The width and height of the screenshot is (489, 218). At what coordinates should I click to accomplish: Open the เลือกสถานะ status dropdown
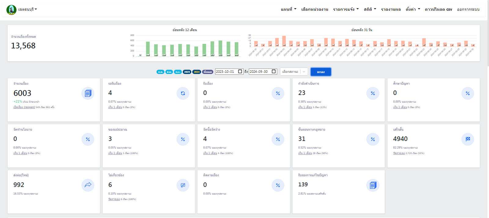pyautogui.click(x=294, y=72)
